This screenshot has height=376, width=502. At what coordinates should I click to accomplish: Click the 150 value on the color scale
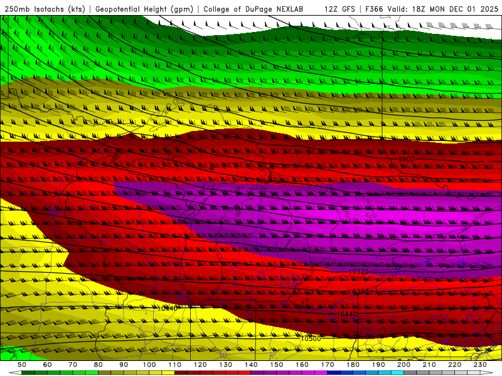[277, 365]
